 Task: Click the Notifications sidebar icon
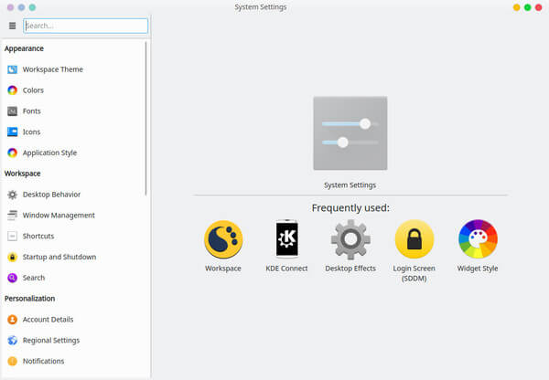(x=12, y=361)
